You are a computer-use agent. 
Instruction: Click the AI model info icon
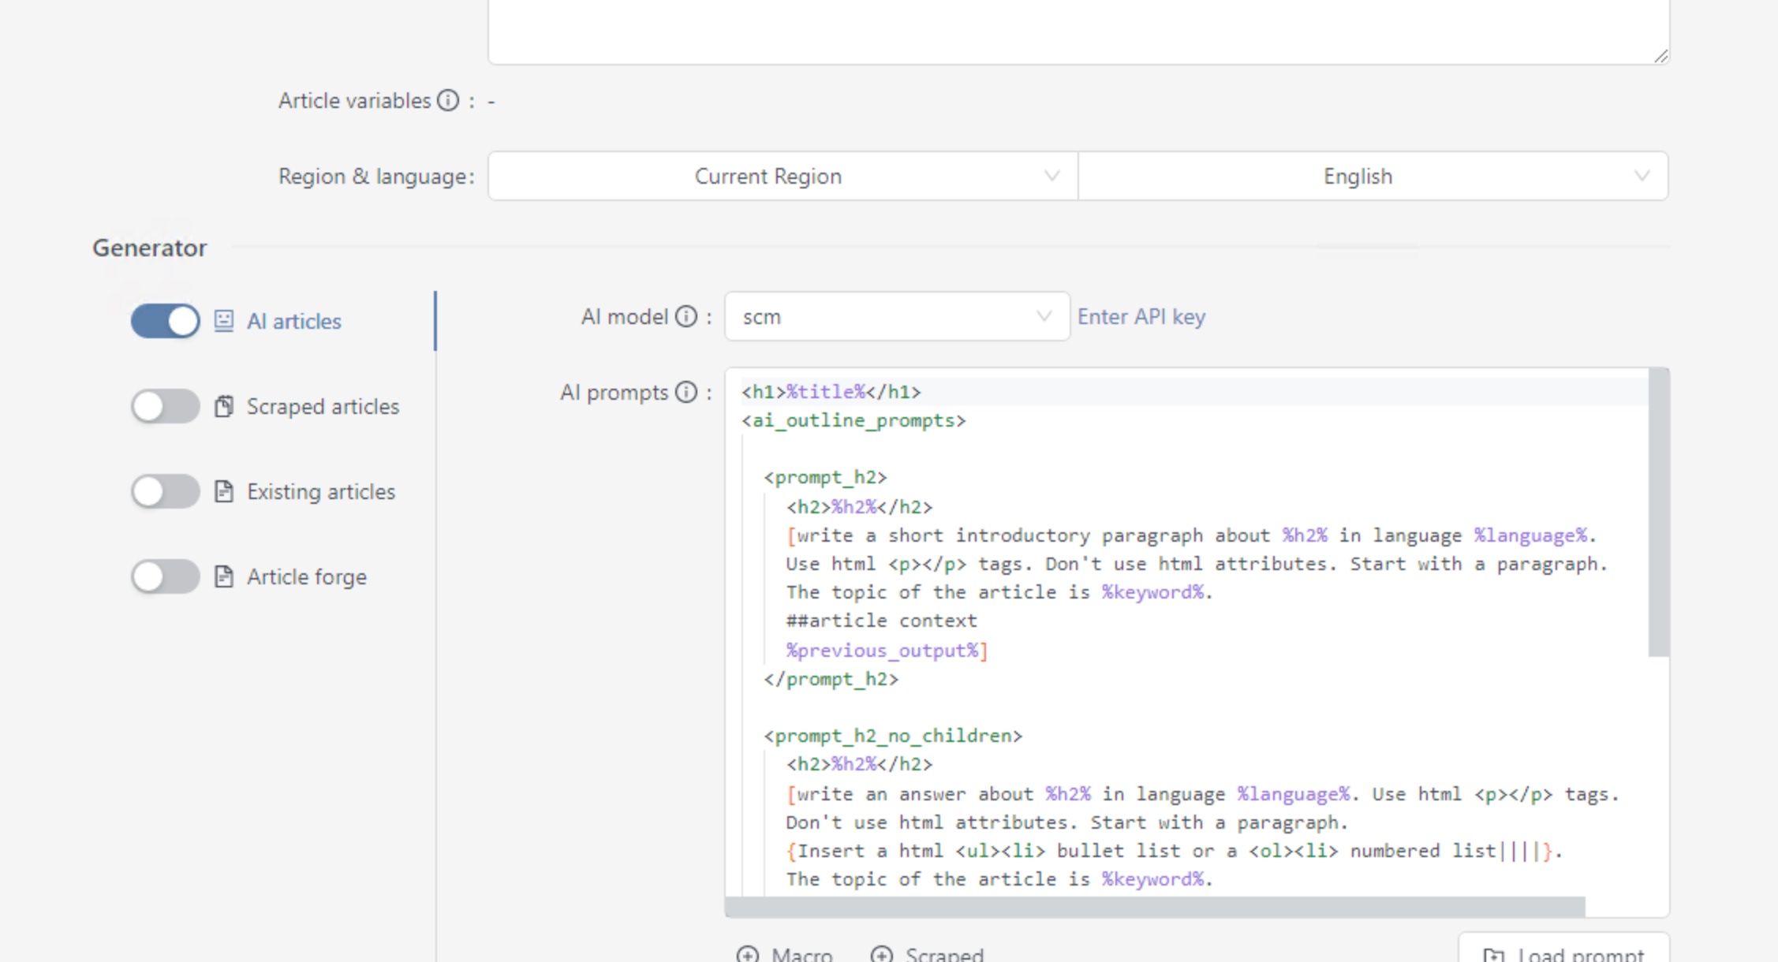pos(686,317)
